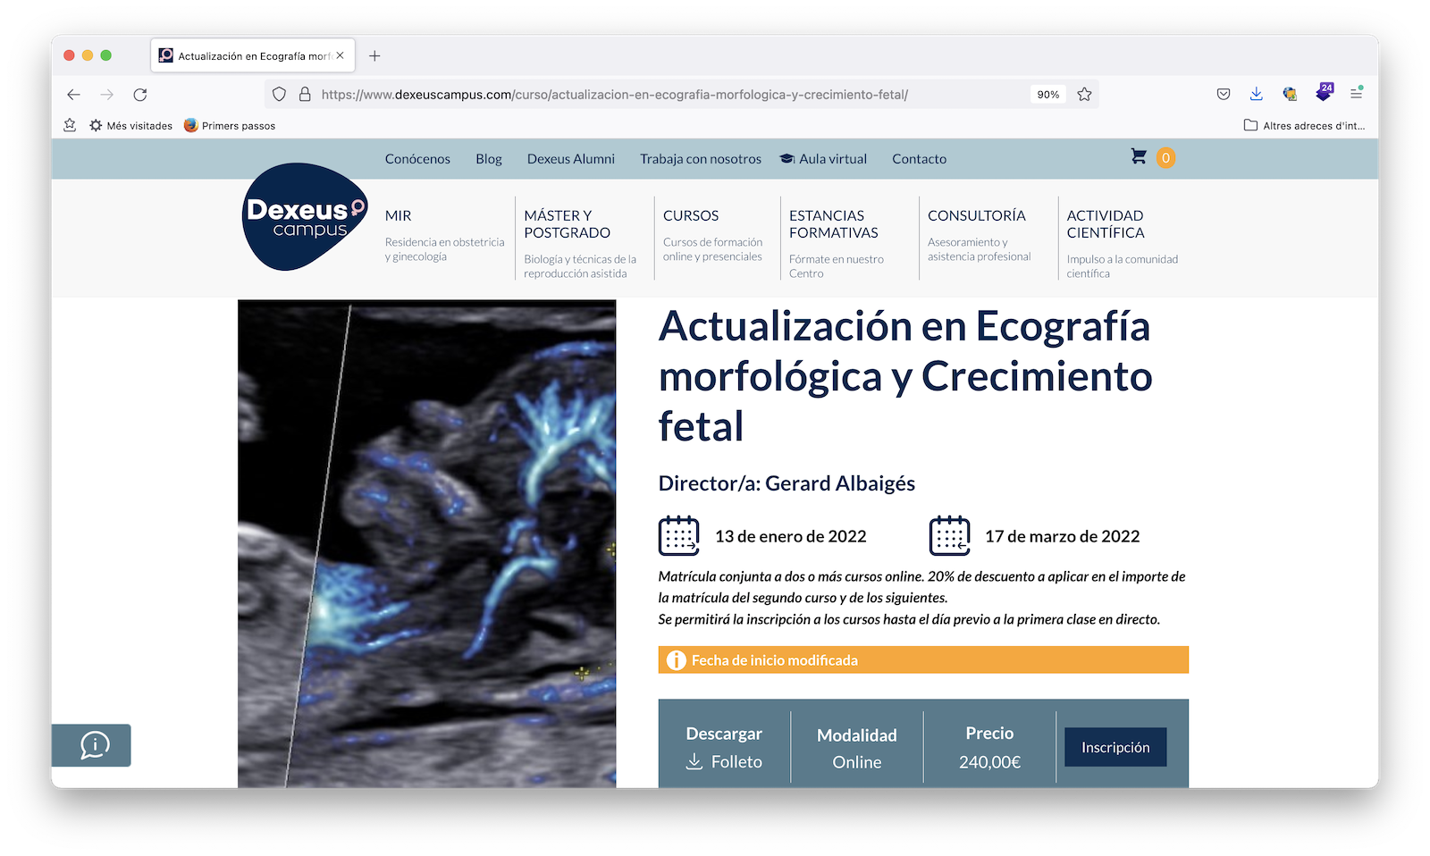Image resolution: width=1430 pixels, height=856 pixels.
Task: Reload the current page
Action: click(x=140, y=95)
